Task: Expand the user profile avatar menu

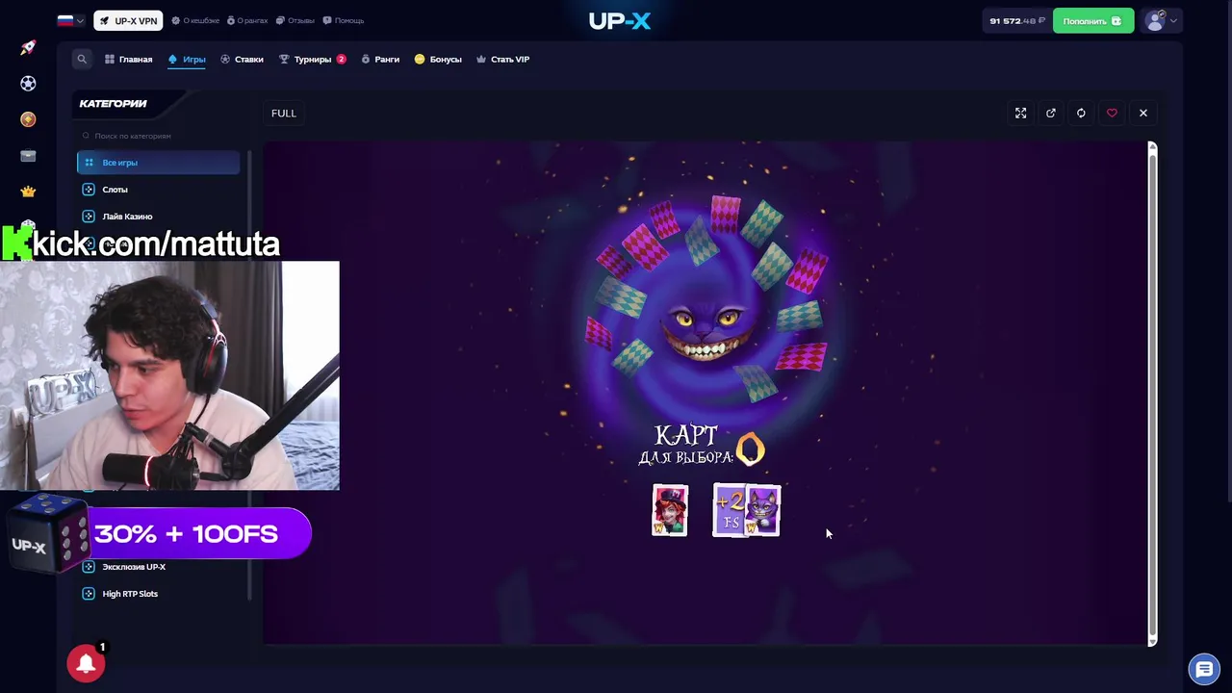Action: 1162,21
